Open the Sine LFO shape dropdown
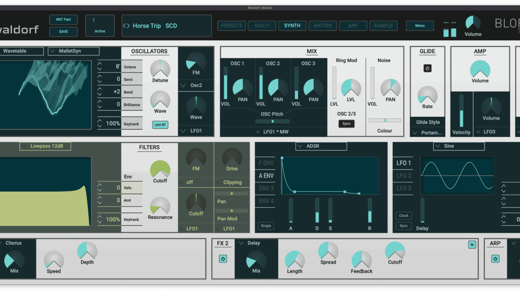The image size is (520, 292). pos(458,146)
